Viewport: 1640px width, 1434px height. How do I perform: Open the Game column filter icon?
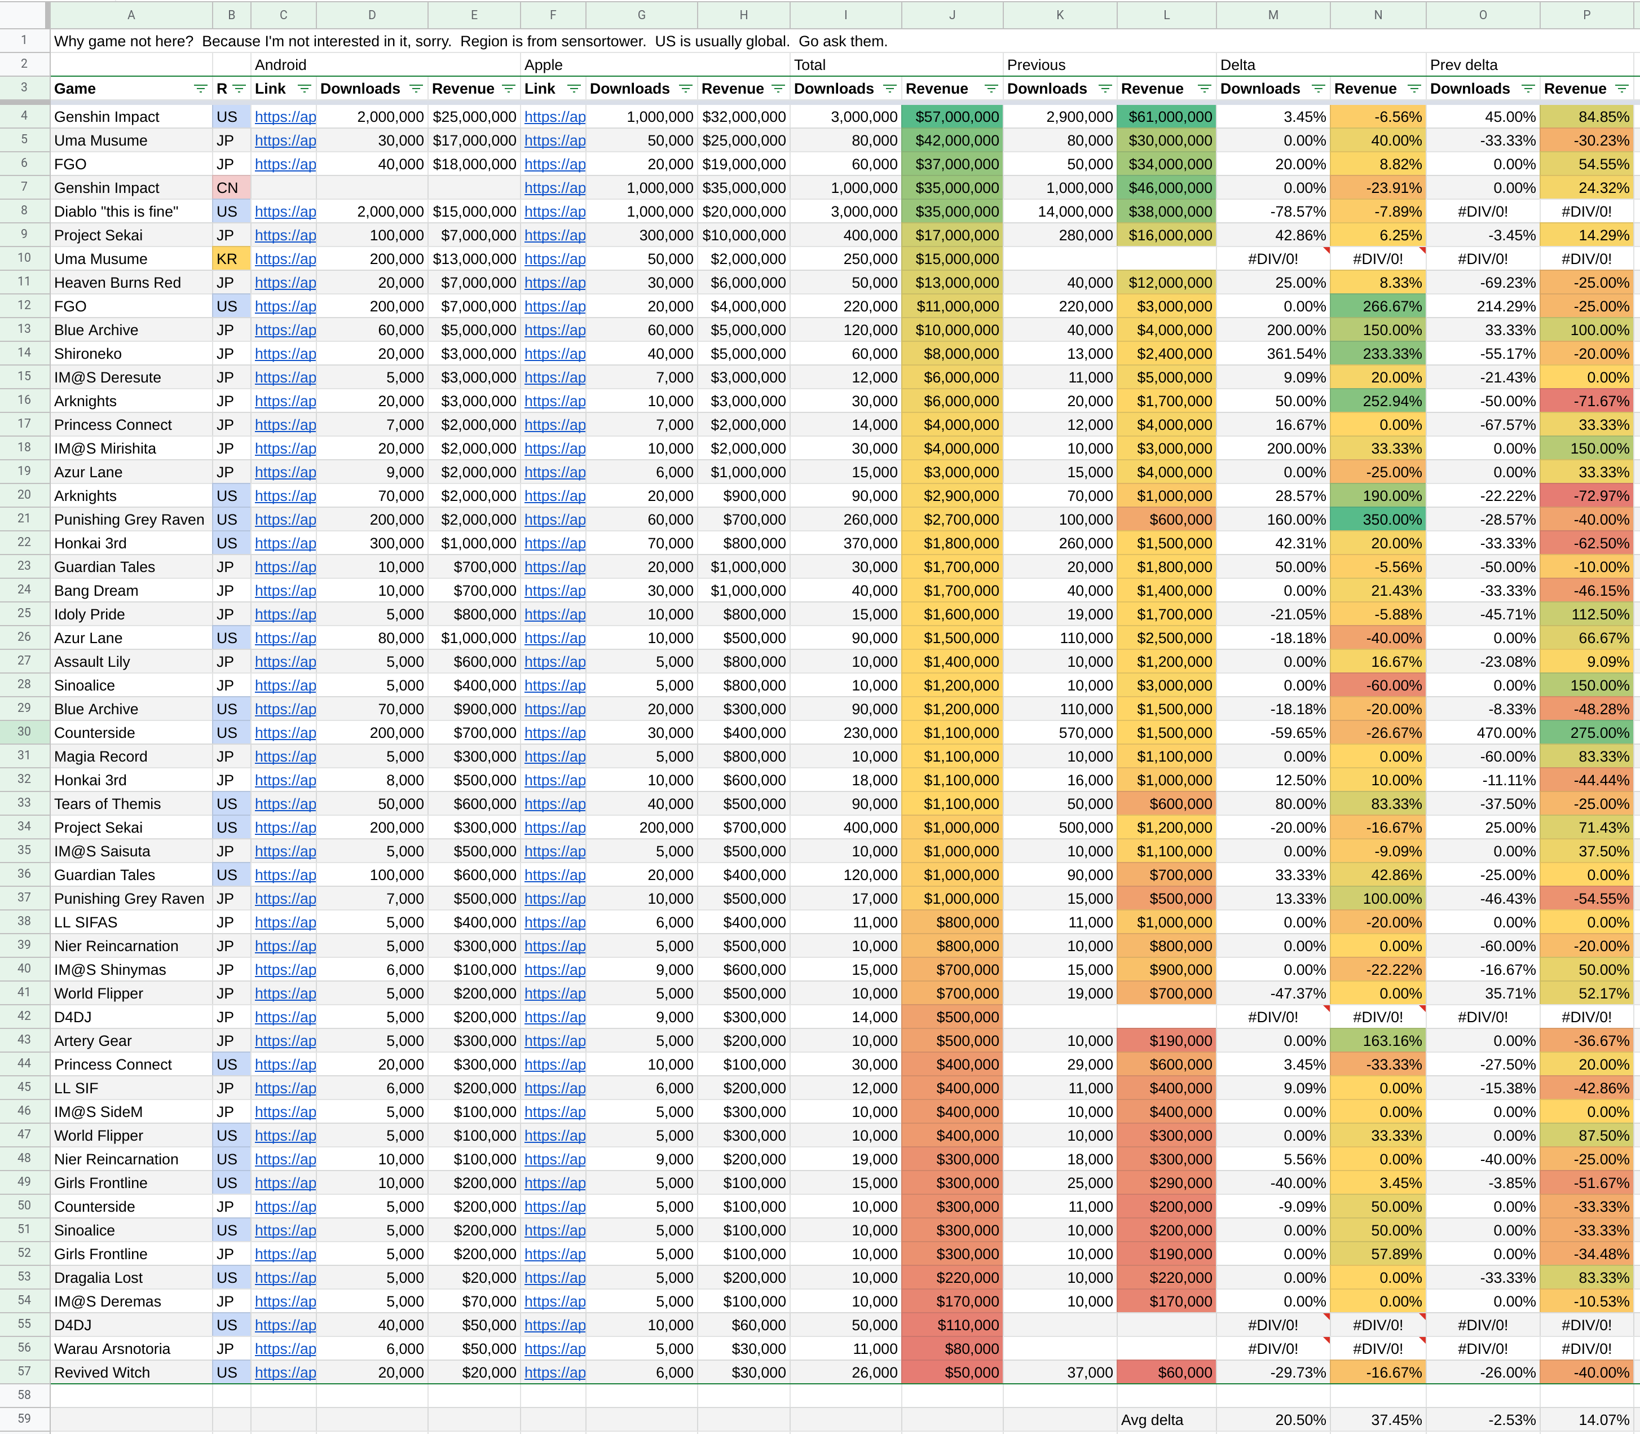click(x=200, y=89)
